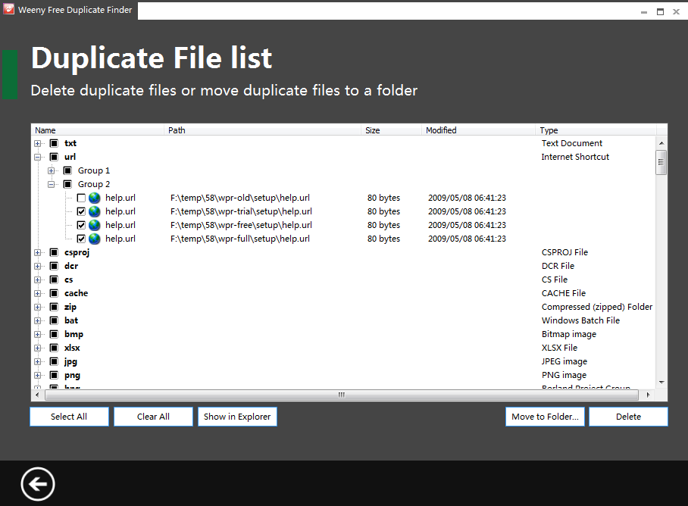This screenshot has width=688, height=506.
Task: Collapse the url file type node
Action: [38, 157]
